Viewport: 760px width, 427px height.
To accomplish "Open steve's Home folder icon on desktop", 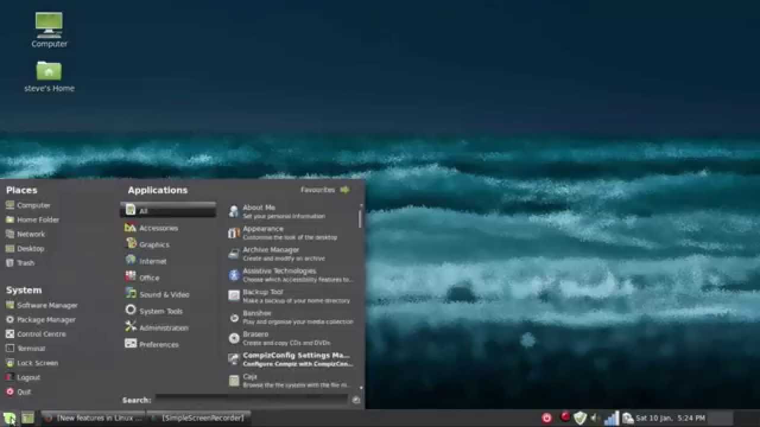I will click(x=49, y=77).
